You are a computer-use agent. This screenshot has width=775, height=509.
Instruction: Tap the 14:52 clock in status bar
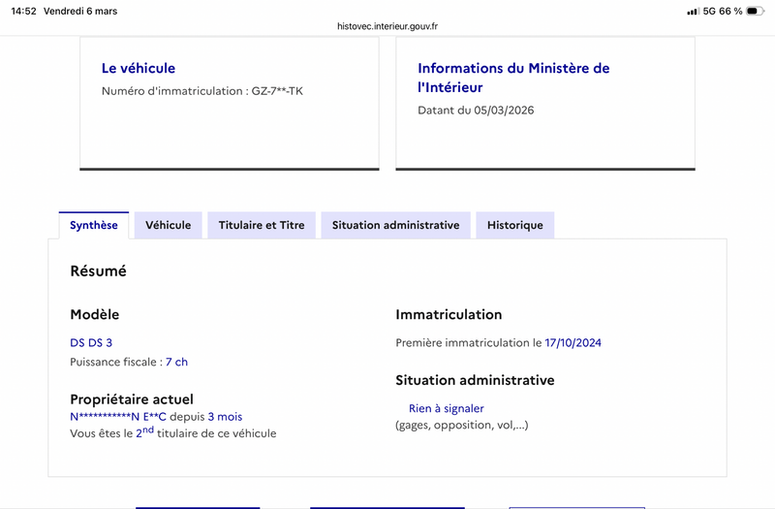click(23, 11)
